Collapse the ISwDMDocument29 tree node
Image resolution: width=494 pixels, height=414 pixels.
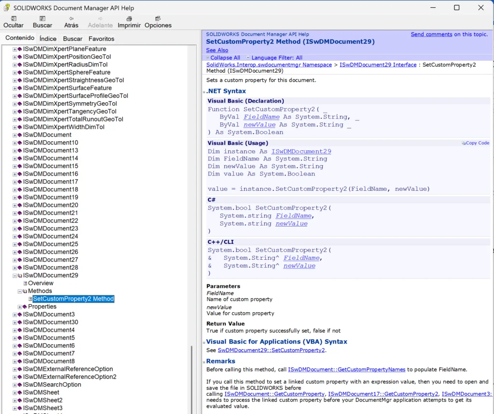pyautogui.click(x=14, y=276)
